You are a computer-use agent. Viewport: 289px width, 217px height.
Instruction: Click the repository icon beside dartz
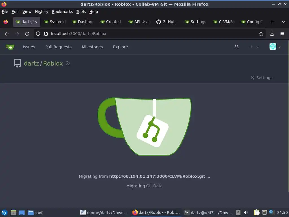point(17,63)
